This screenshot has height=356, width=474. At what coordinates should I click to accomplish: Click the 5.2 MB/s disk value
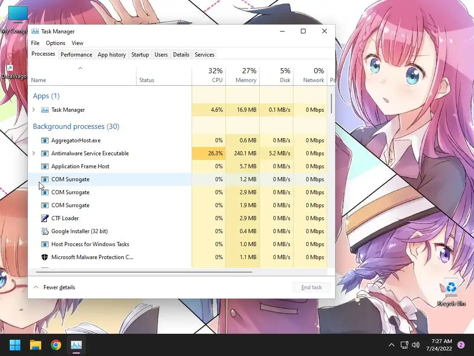279,153
